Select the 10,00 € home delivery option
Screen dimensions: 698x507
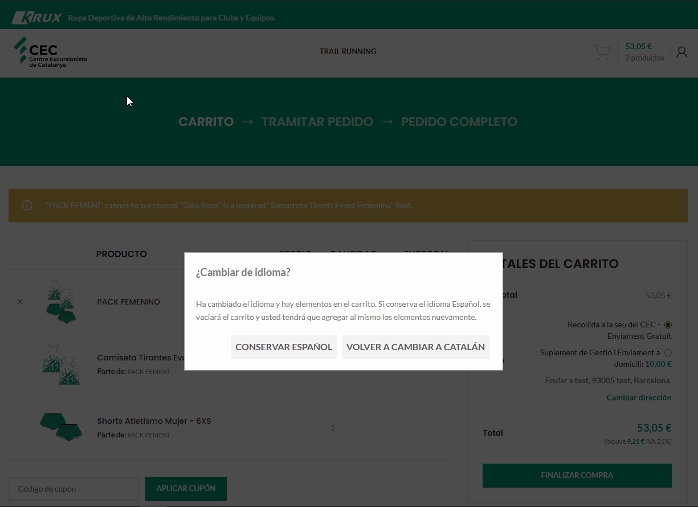[668, 353]
